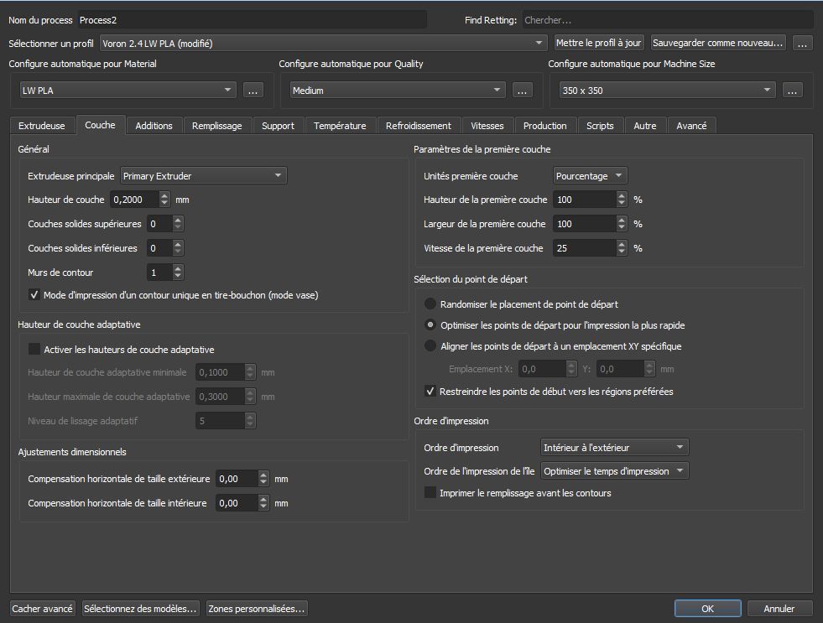
Task: Click the Murs de contour value field
Action: click(x=159, y=273)
